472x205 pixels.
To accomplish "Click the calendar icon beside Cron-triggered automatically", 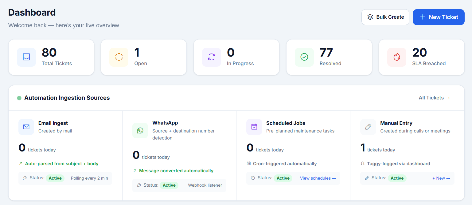I will [x=249, y=164].
